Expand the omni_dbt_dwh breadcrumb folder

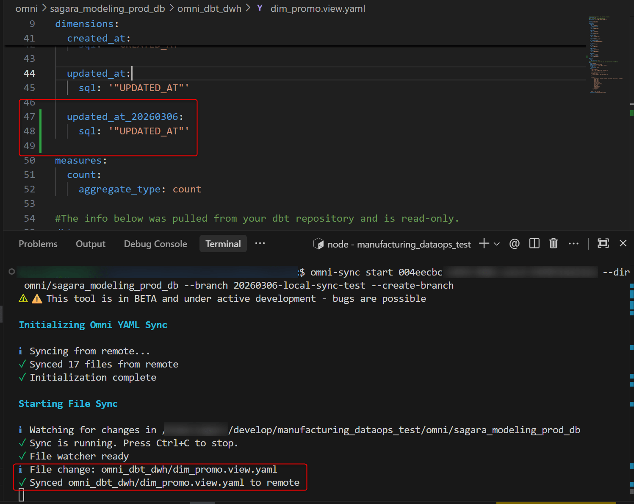pyautogui.click(x=209, y=8)
